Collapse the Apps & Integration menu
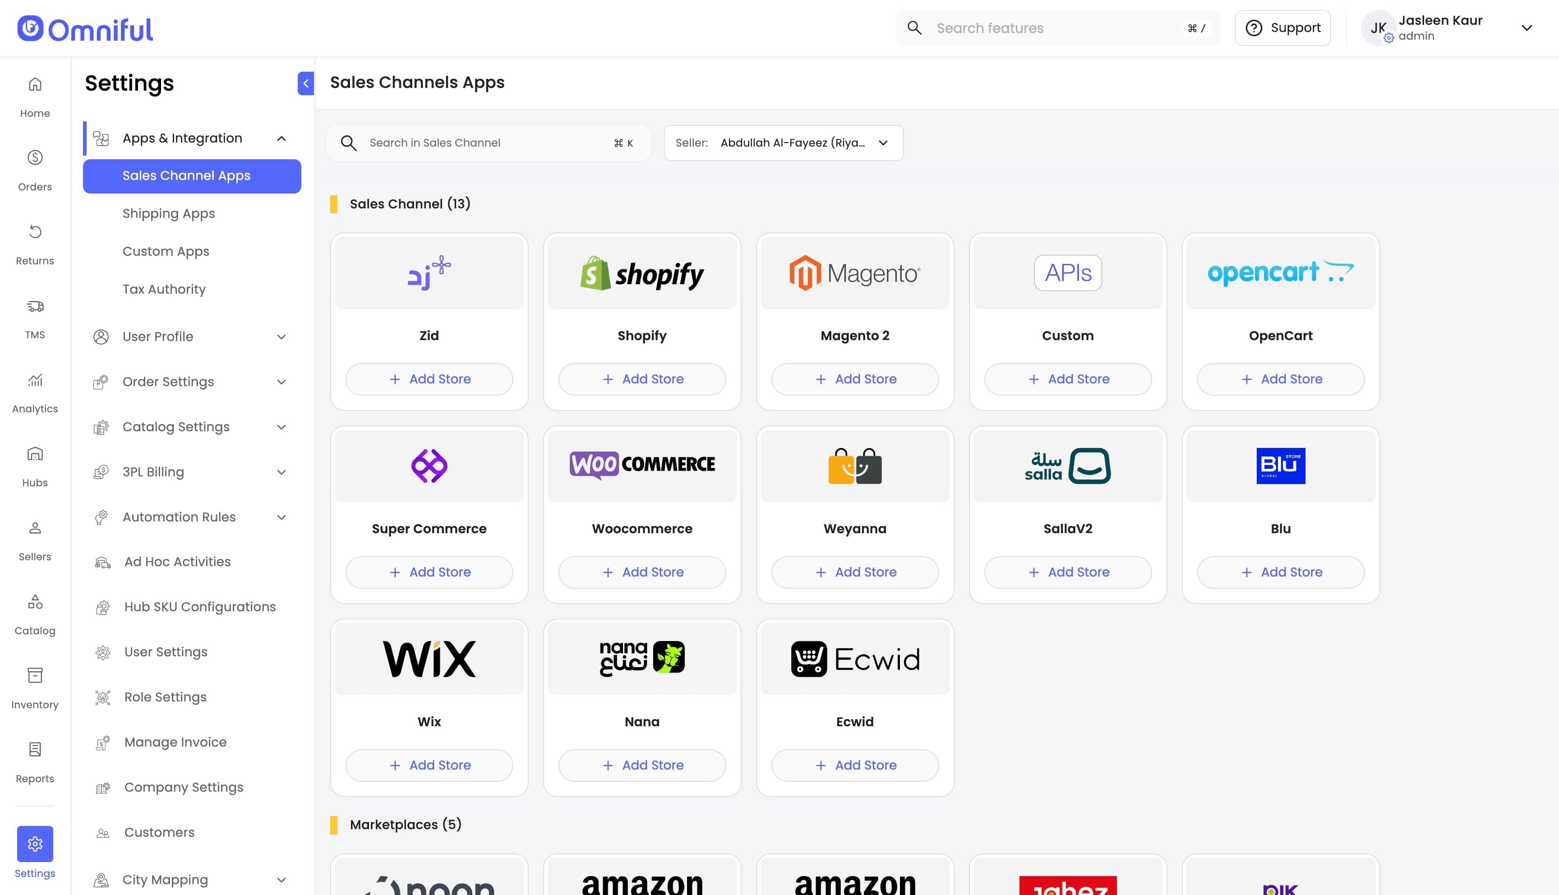The width and height of the screenshot is (1559, 895). pyautogui.click(x=281, y=138)
